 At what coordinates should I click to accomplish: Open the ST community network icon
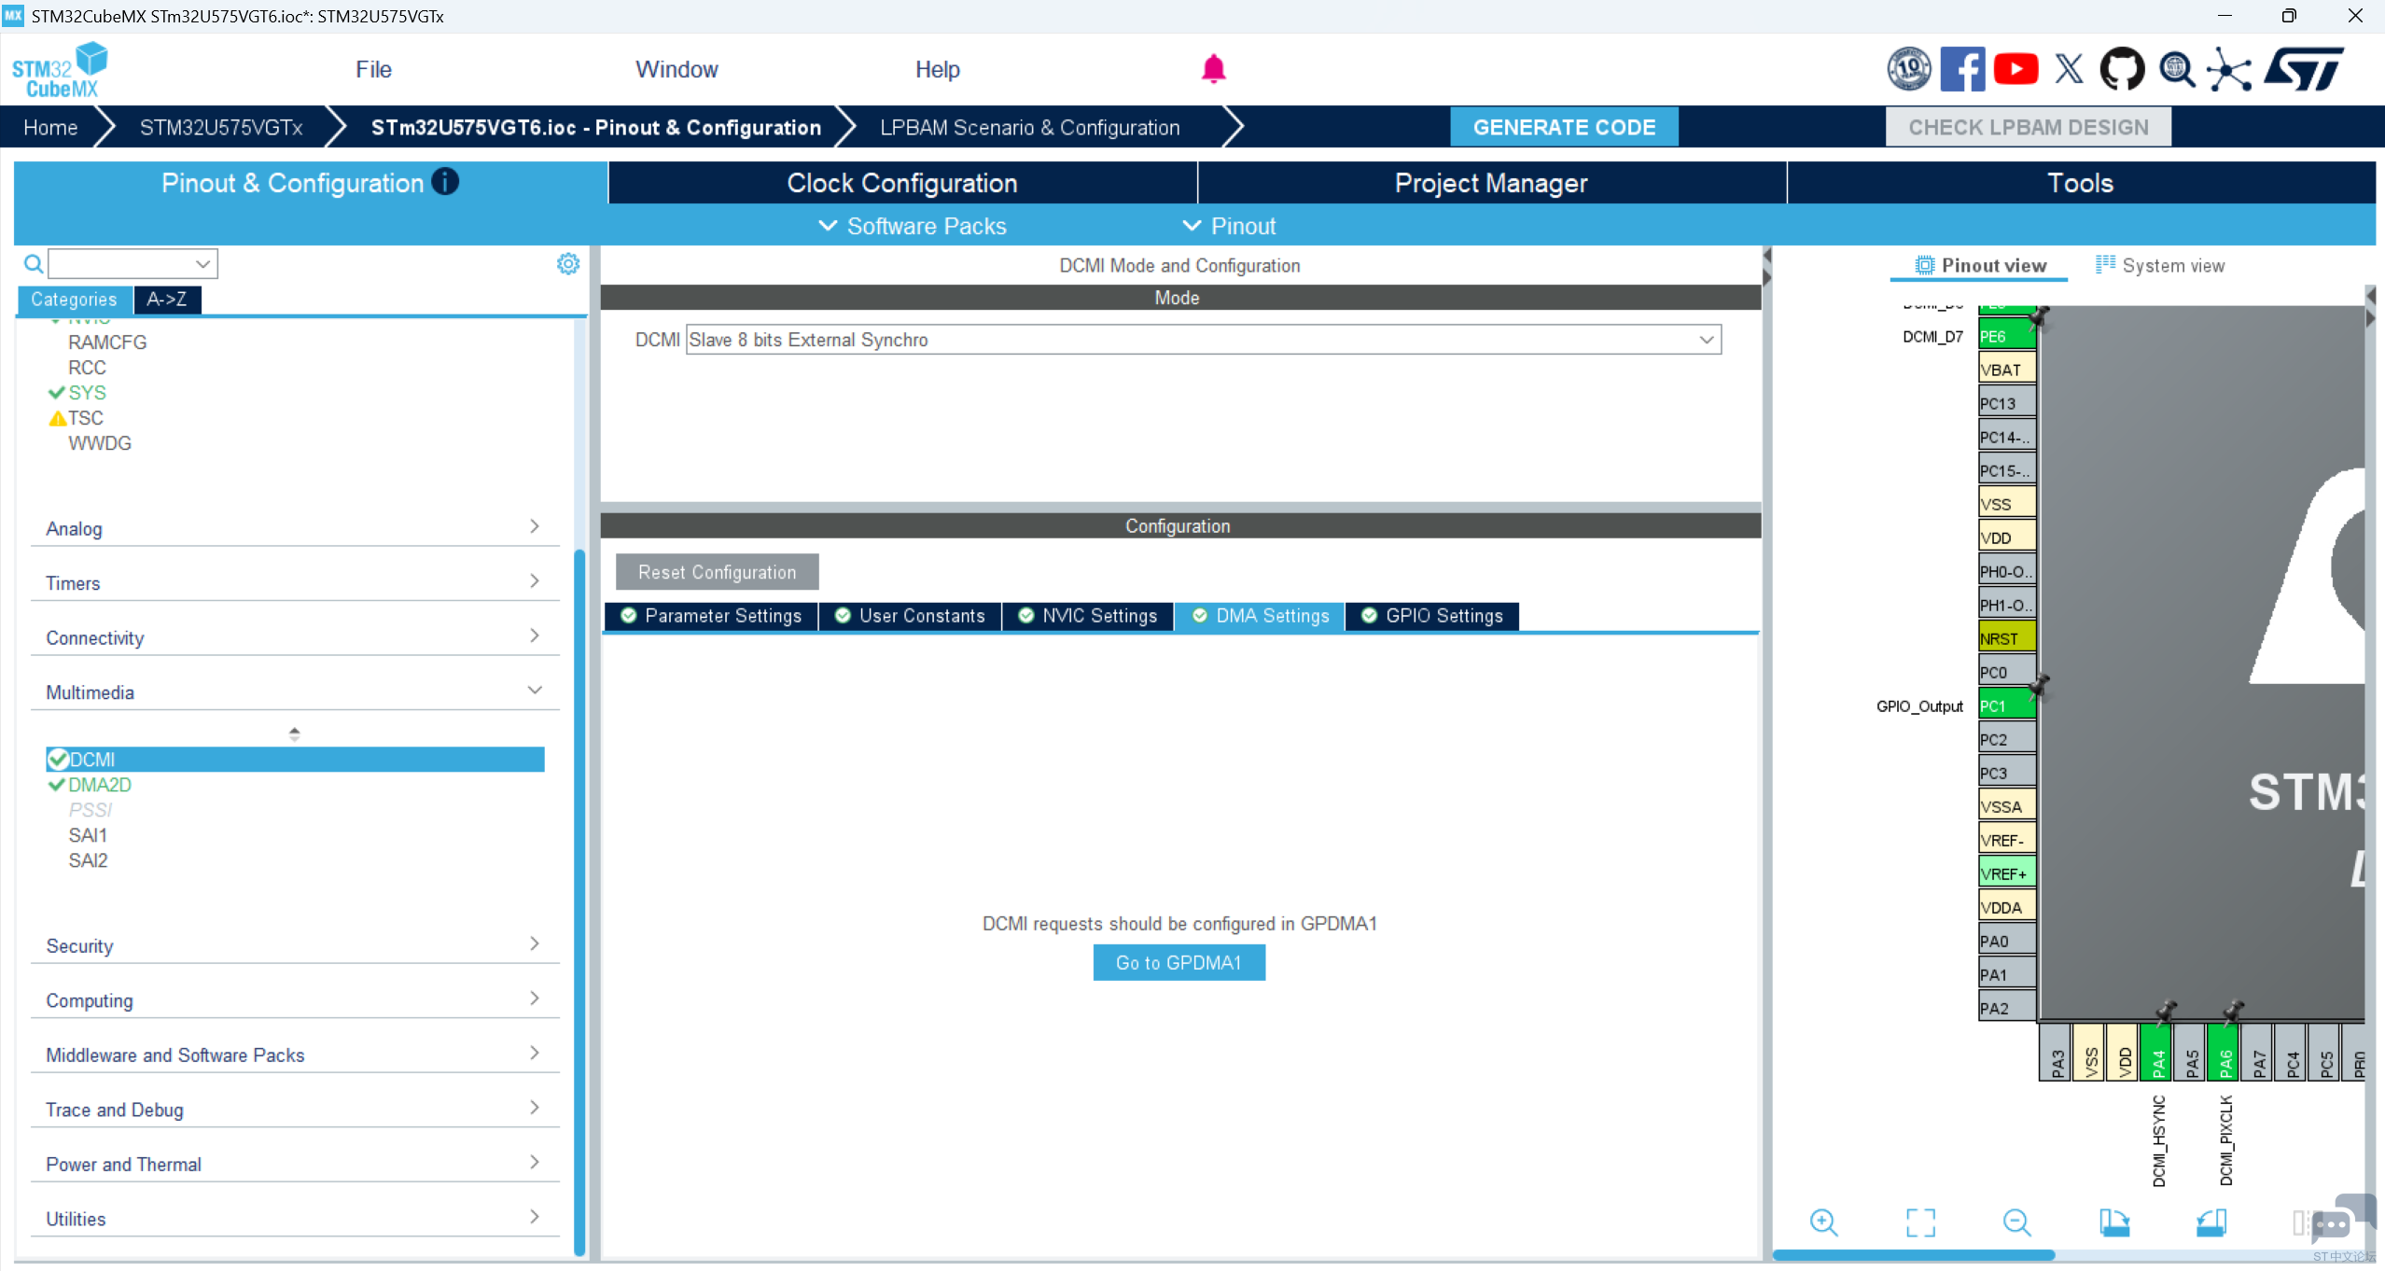pos(2229,70)
